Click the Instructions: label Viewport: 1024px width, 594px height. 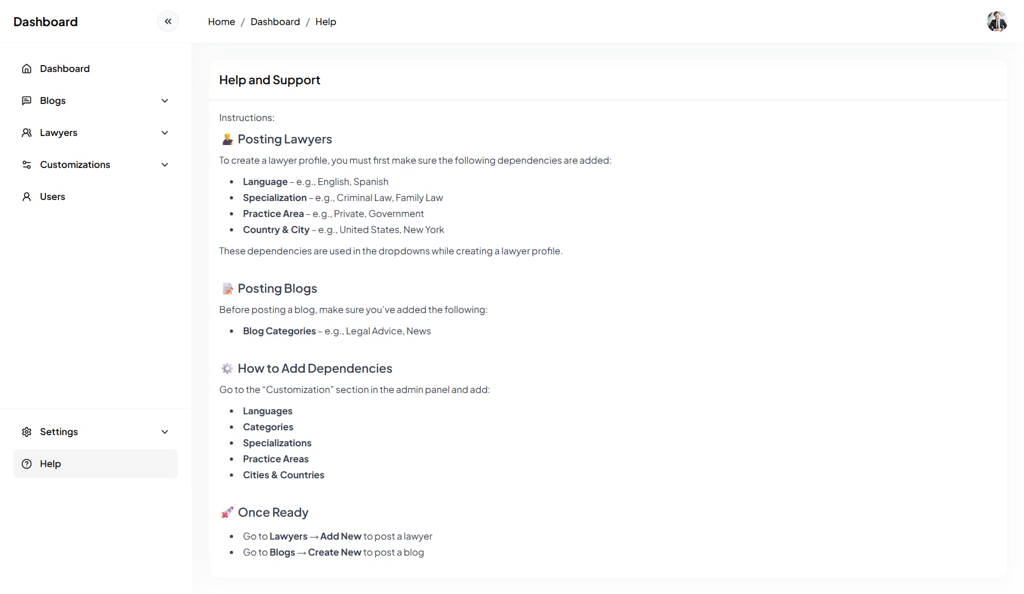tap(247, 118)
